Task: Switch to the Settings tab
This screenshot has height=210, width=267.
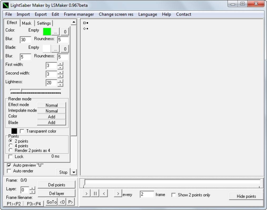Action: (x=44, y=23)
